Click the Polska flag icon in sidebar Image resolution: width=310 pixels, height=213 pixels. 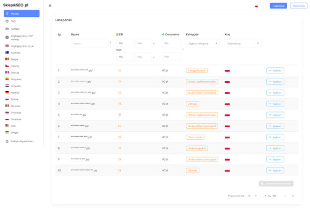[7, 99]
